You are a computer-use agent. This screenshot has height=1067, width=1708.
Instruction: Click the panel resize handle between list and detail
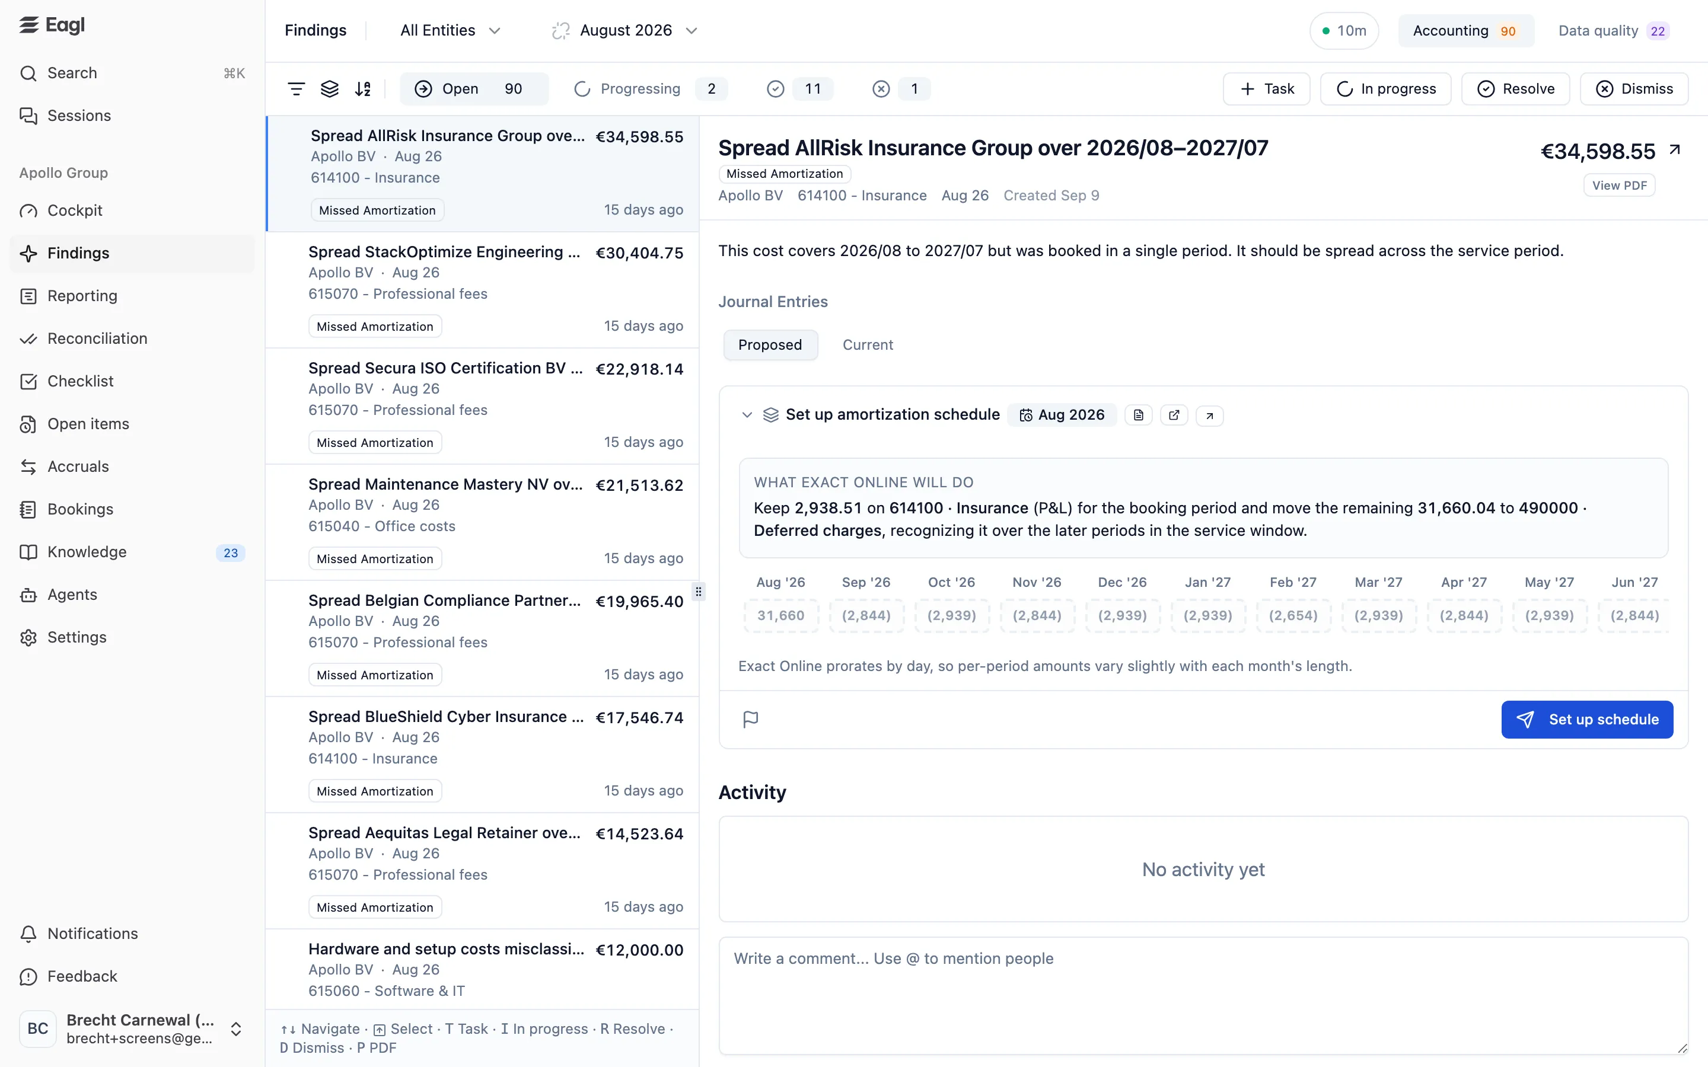point(699,592)
